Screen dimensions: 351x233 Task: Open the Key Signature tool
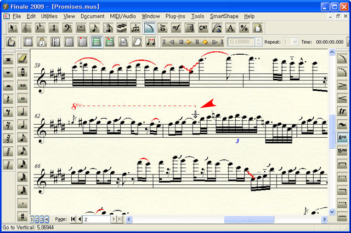(x=40, y=28)
